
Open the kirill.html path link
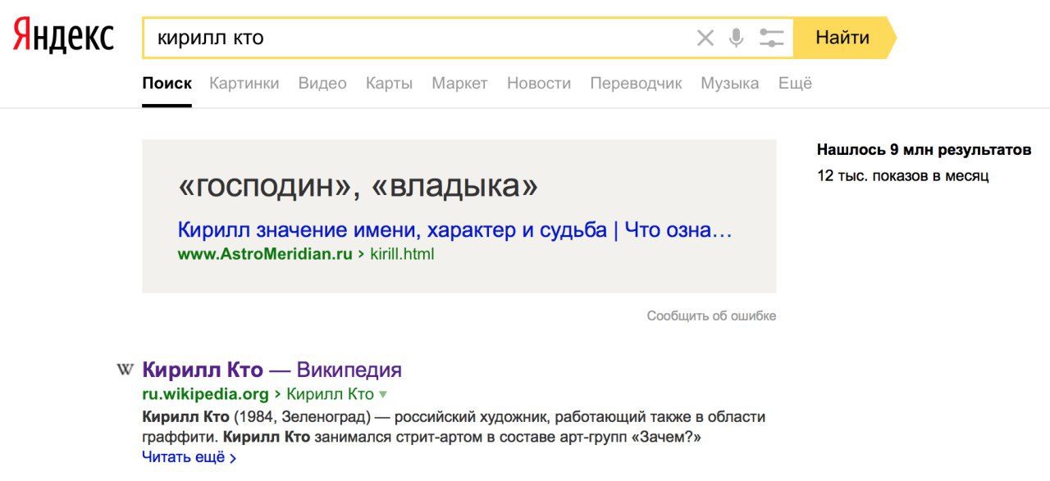403,254
